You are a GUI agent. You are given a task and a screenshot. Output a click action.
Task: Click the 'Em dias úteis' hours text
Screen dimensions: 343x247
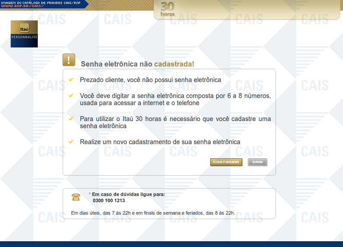click(153, 213)
